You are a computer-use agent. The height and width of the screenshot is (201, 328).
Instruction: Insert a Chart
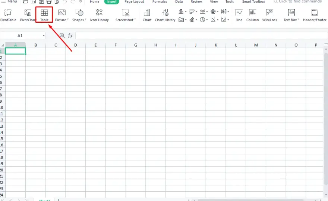point(147,16)
